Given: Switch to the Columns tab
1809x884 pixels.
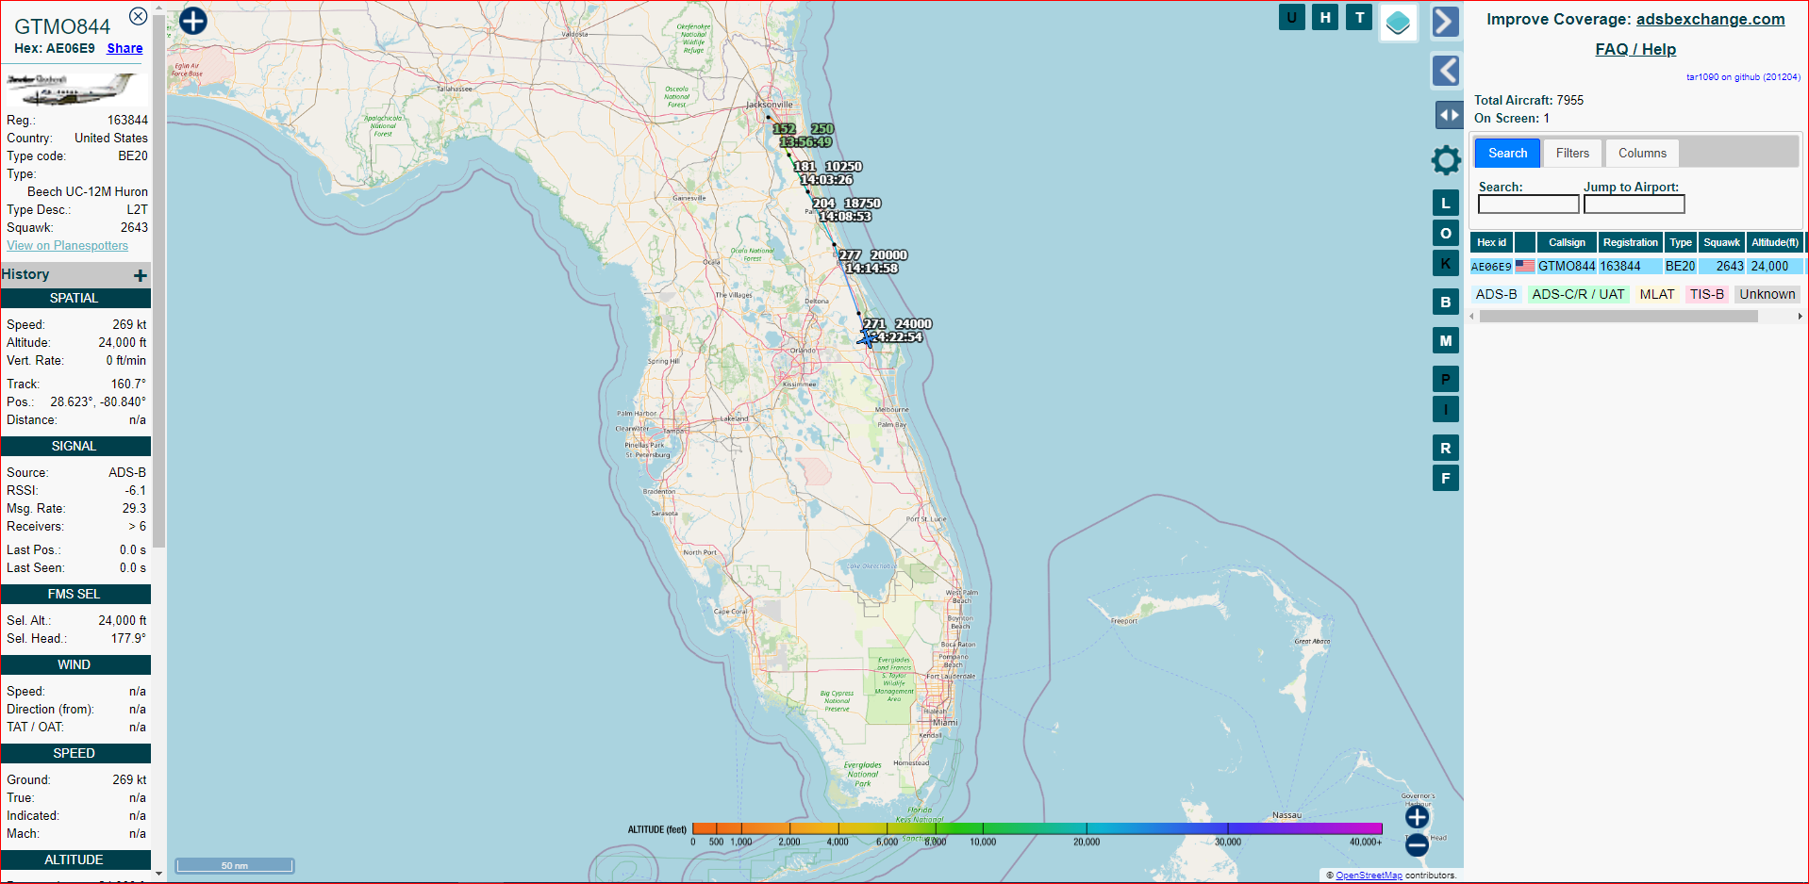Looking at the screenshot, I should coord(1642,153).
